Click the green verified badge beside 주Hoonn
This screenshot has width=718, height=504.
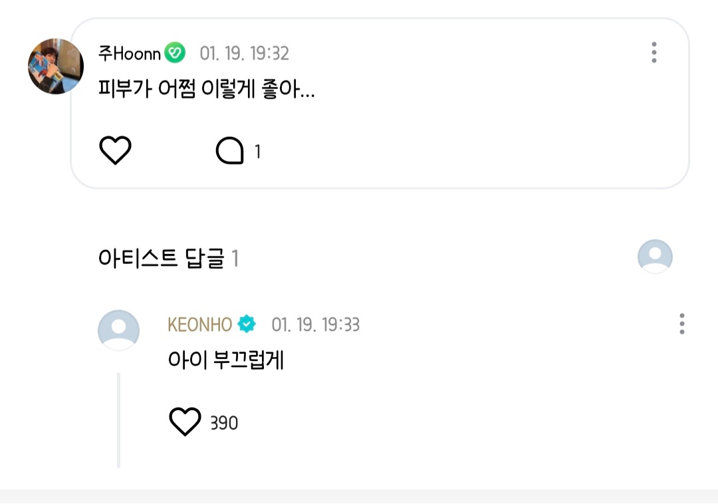175,53
